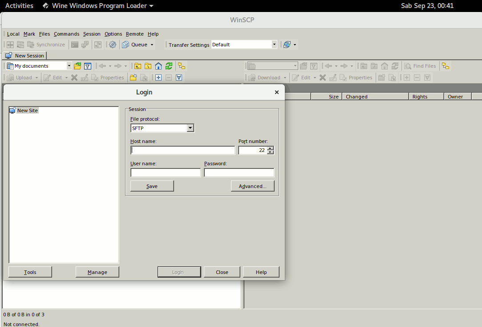Toggle the remote directory tree icon
Viewport: 482px width, 327px height.
click(x=446, y=66)
